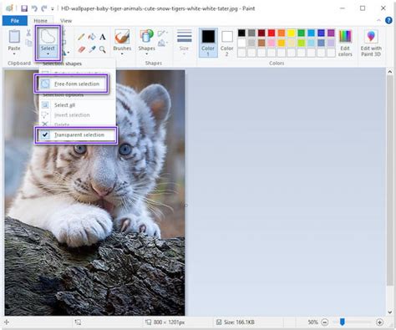396x330 pixels.
Task: Open the Shapes gallery dropdown
Action: 146,53
